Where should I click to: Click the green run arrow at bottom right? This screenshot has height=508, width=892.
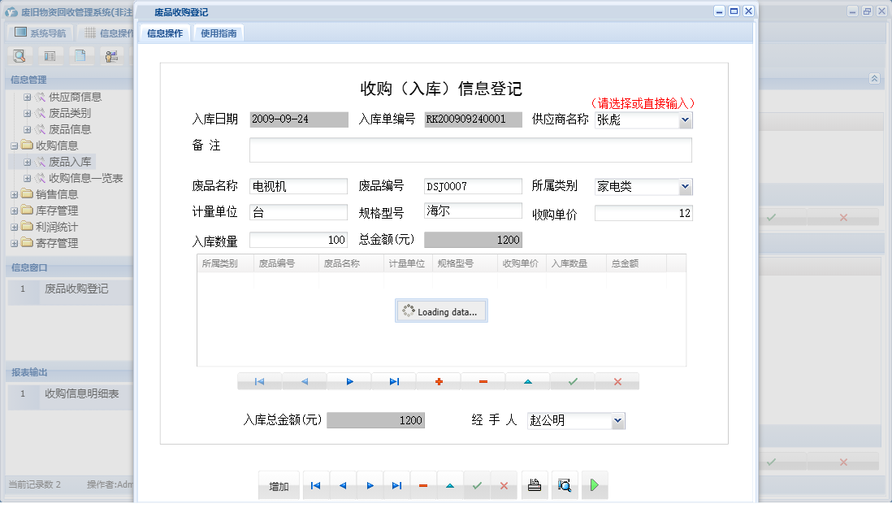tap(594, 484)
